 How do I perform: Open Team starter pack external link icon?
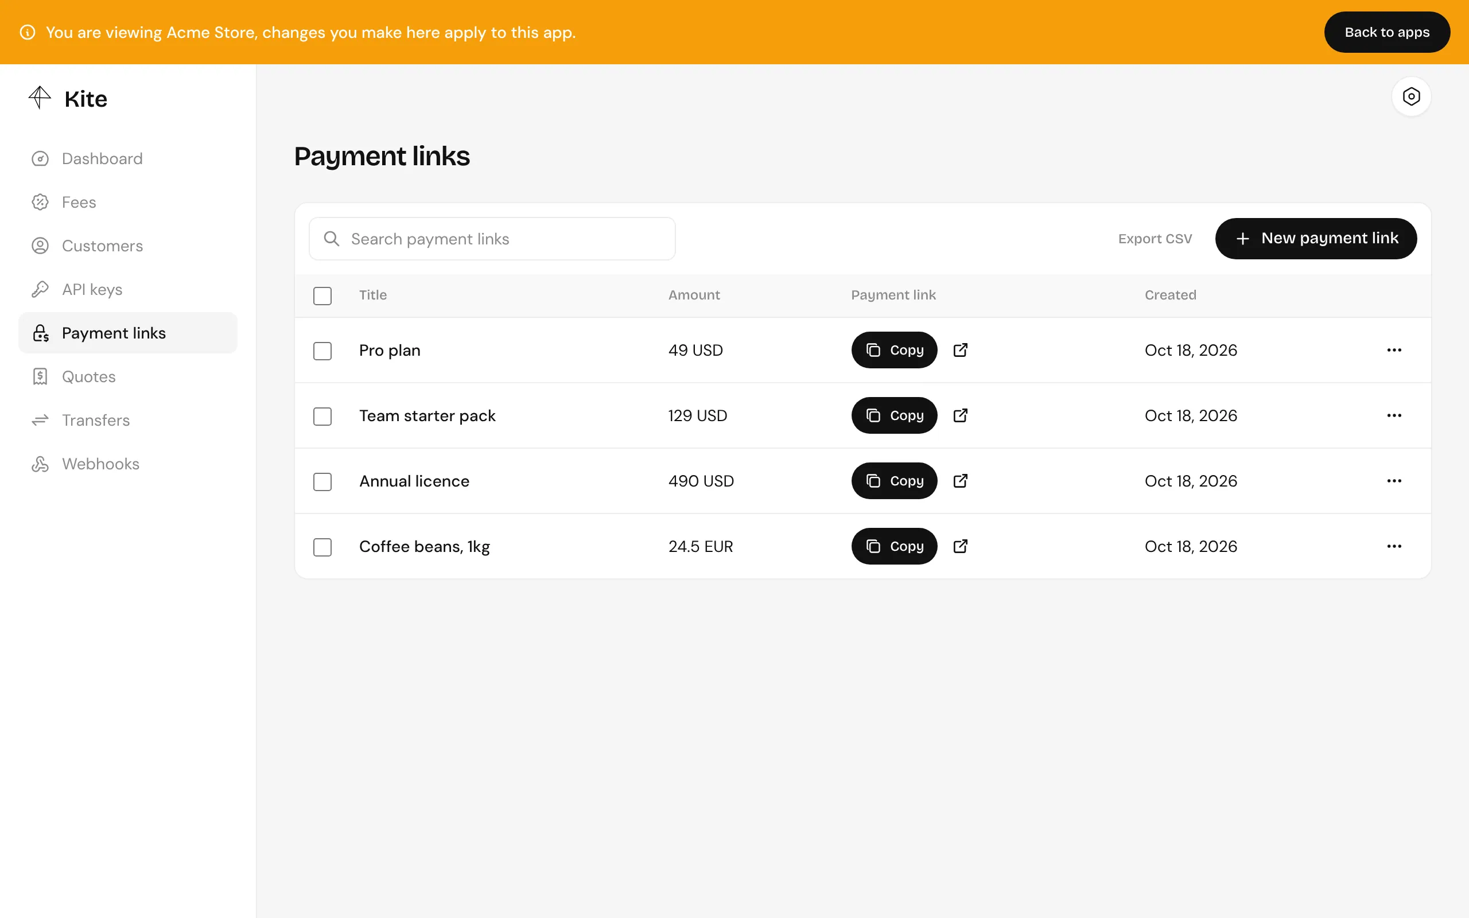click(x=961, y=416)
